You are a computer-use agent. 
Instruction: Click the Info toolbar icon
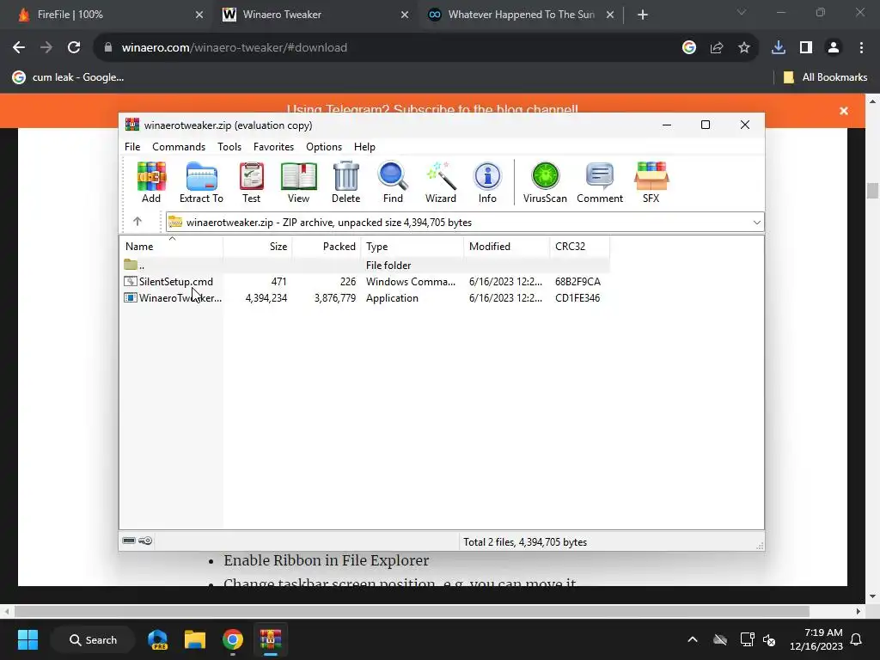[x=487, y=182]
